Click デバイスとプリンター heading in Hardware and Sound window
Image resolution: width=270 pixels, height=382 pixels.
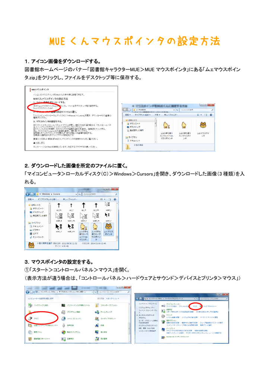(174, 304)
